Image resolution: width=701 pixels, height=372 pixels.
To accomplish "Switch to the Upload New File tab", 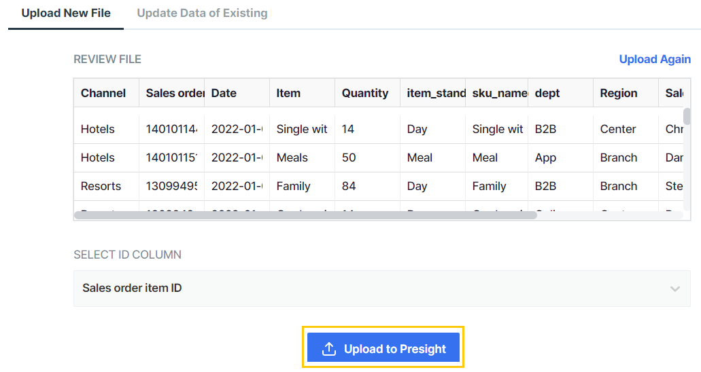I will [66, 13].
